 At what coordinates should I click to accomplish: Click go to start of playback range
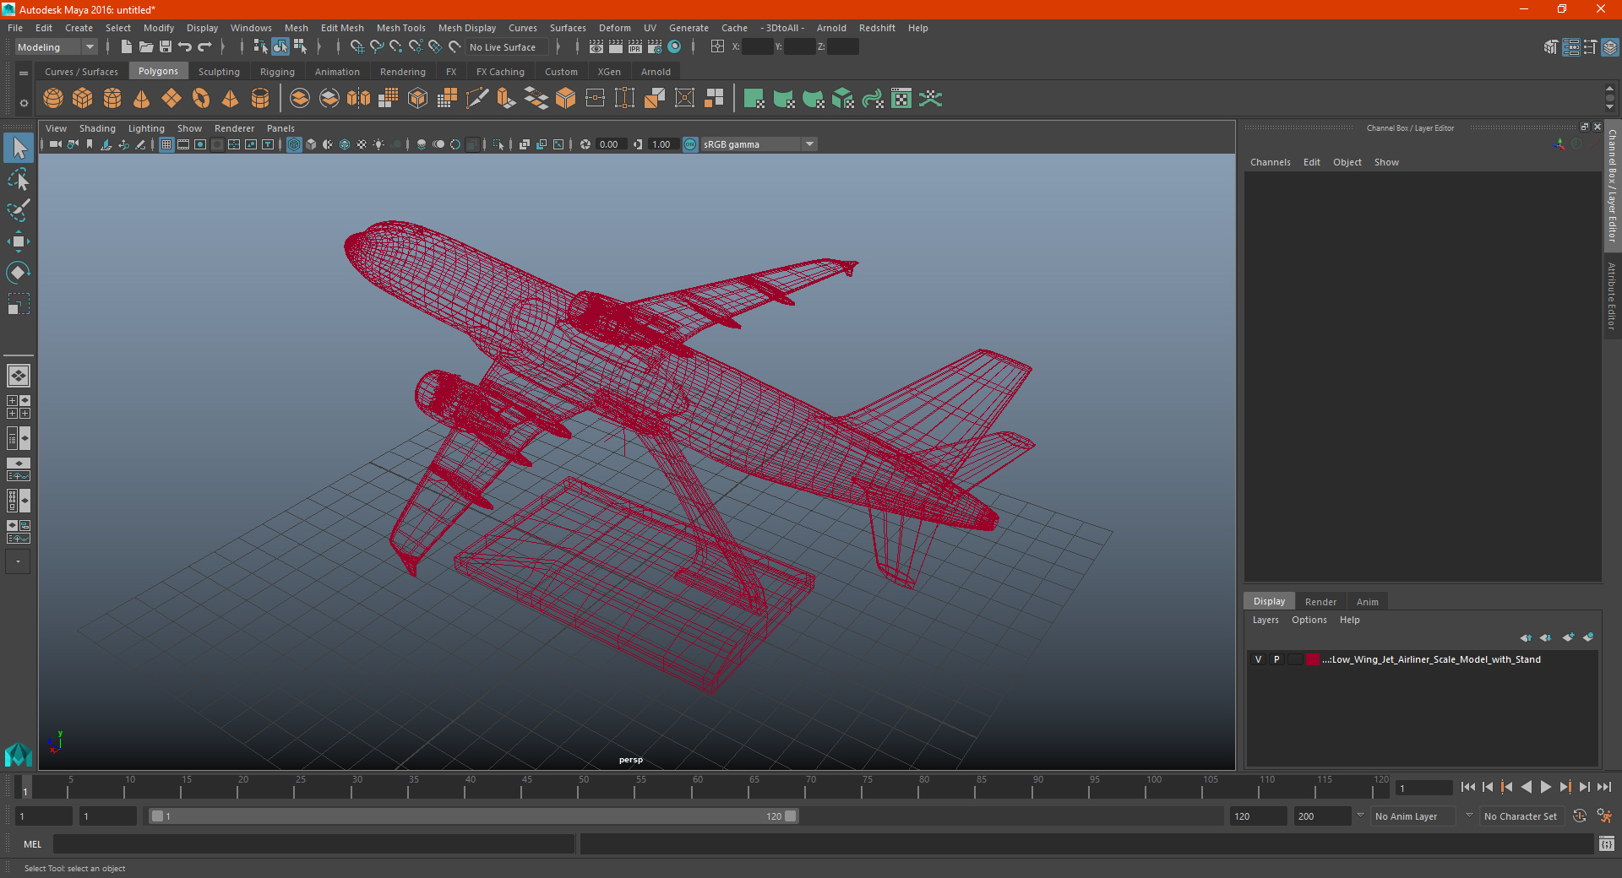1467,787
